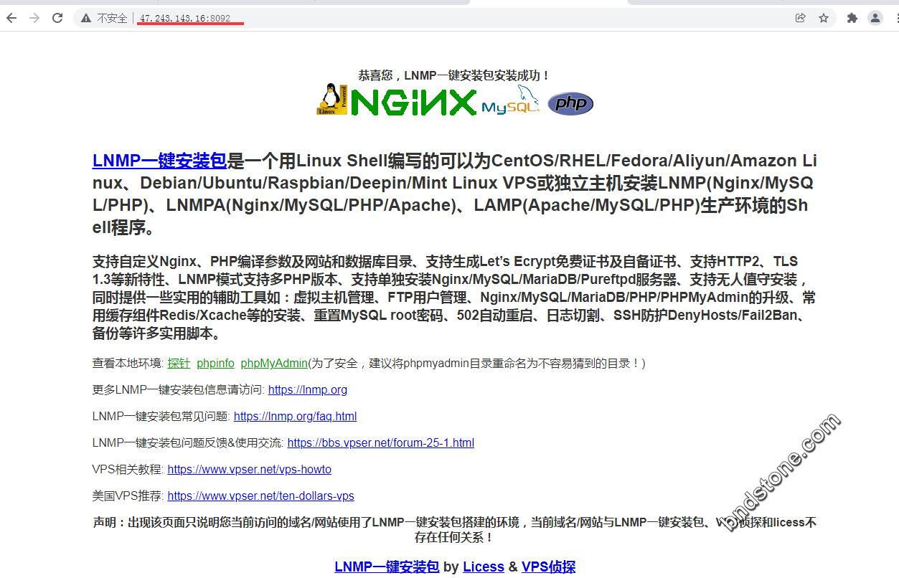Reload the current page
This screenshot has height=578, width=899.
57,18
